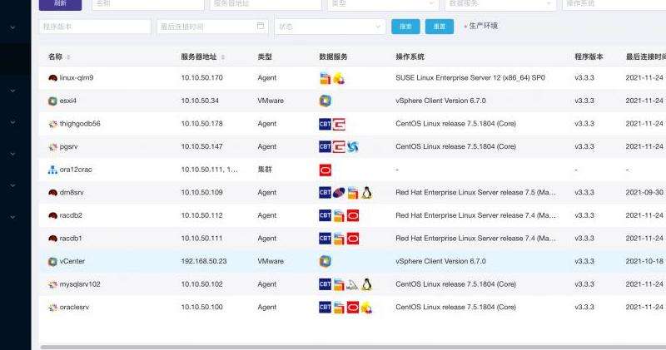Image resolution: width=666 pixels, height=350 pixels.
Task: Click the cluster icon beside ora12crac
Action: (52, 170)
